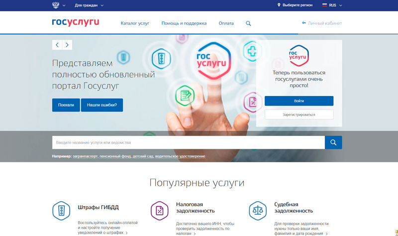Image resolution: width=398 pixels, height=236 pixels.
Task: Click the hexagonal Госуслуги logo in the login card
Action: coord(299,56)
